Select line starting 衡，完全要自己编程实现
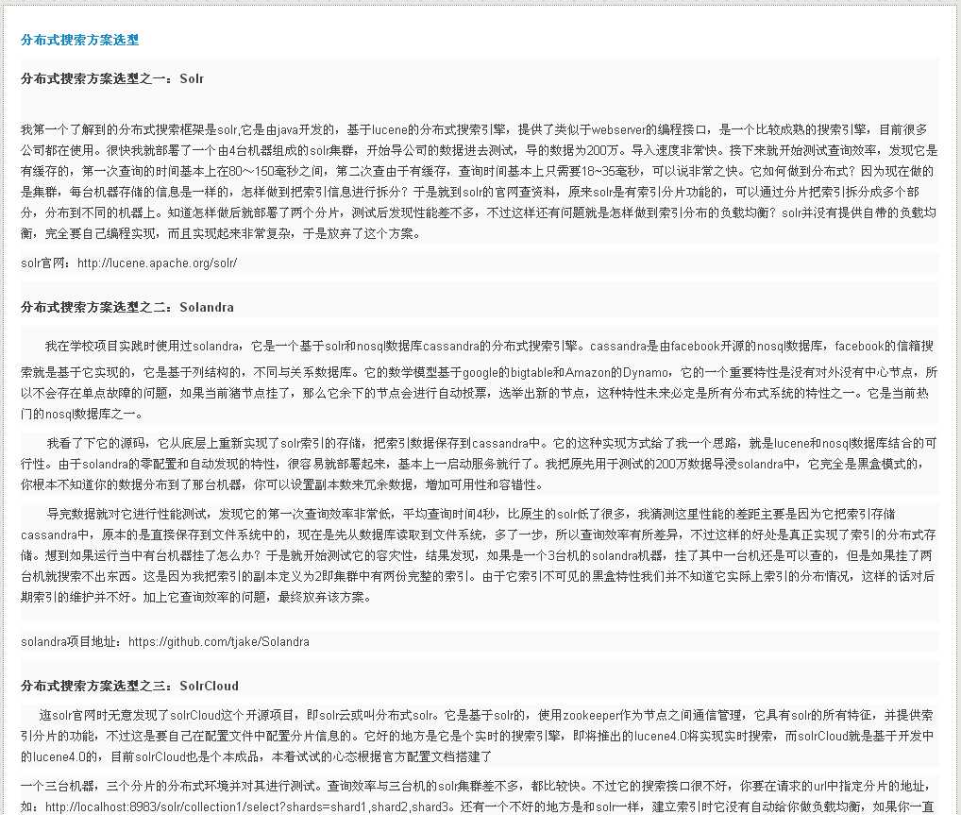961x815 pixels. tap(221, 233)
